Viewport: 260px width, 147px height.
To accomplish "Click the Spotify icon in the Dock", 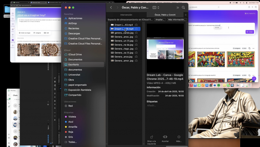I will (219, 86).
